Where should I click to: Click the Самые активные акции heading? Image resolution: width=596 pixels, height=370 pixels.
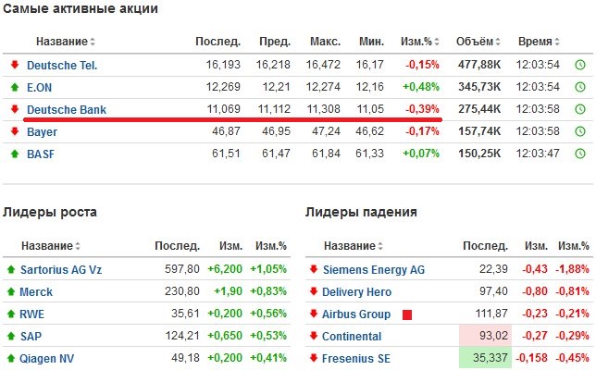81,8
